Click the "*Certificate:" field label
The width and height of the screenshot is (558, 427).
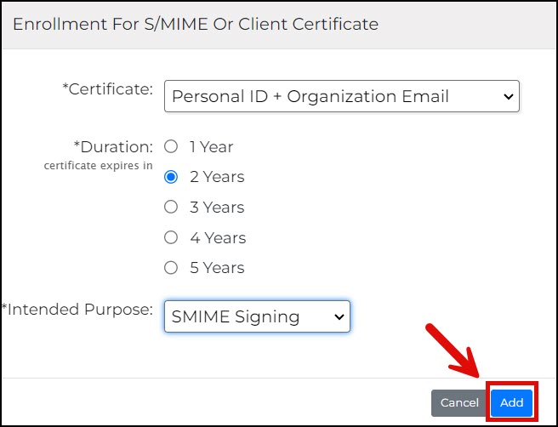(x=108, y=88)
